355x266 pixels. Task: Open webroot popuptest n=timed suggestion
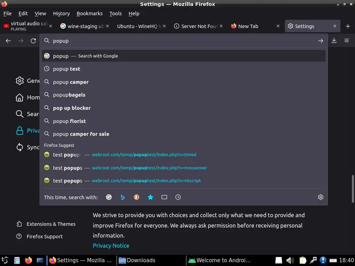[x=184, y=155]
